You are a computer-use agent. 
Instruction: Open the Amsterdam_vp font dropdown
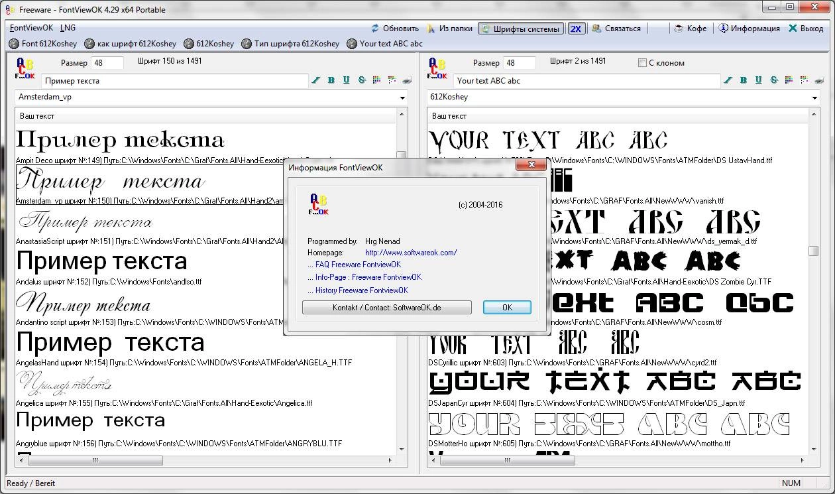(x=402, y=97)
